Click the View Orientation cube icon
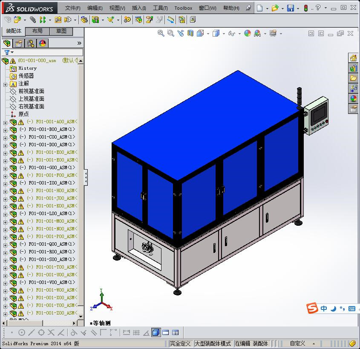This screenshot has width=360, height=349. tap(200, 34)
